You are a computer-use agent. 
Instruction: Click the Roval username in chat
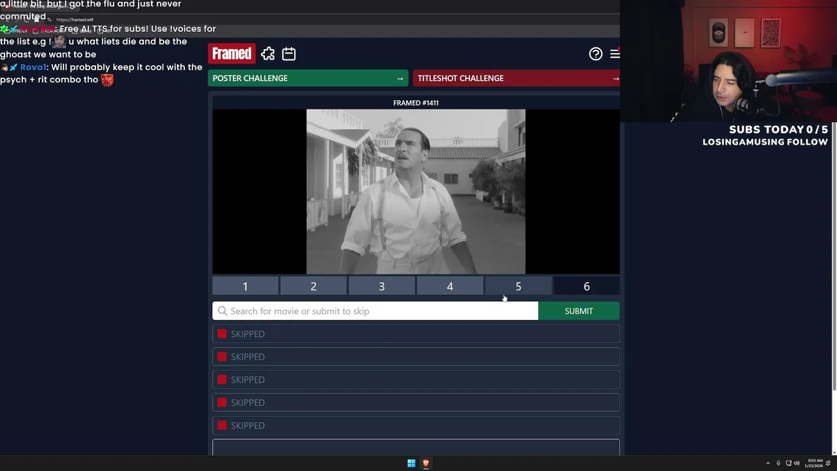(x=33, y=67)
